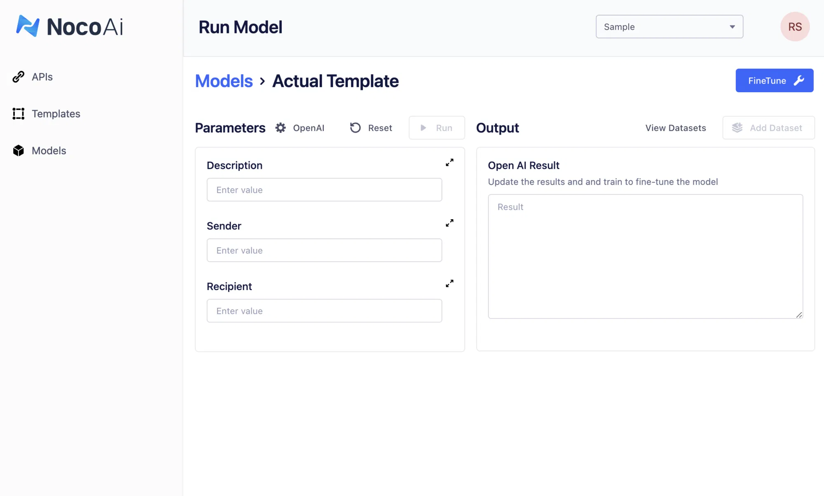Click View Datasets
824x496 pixels.
[x=675, y=128]
